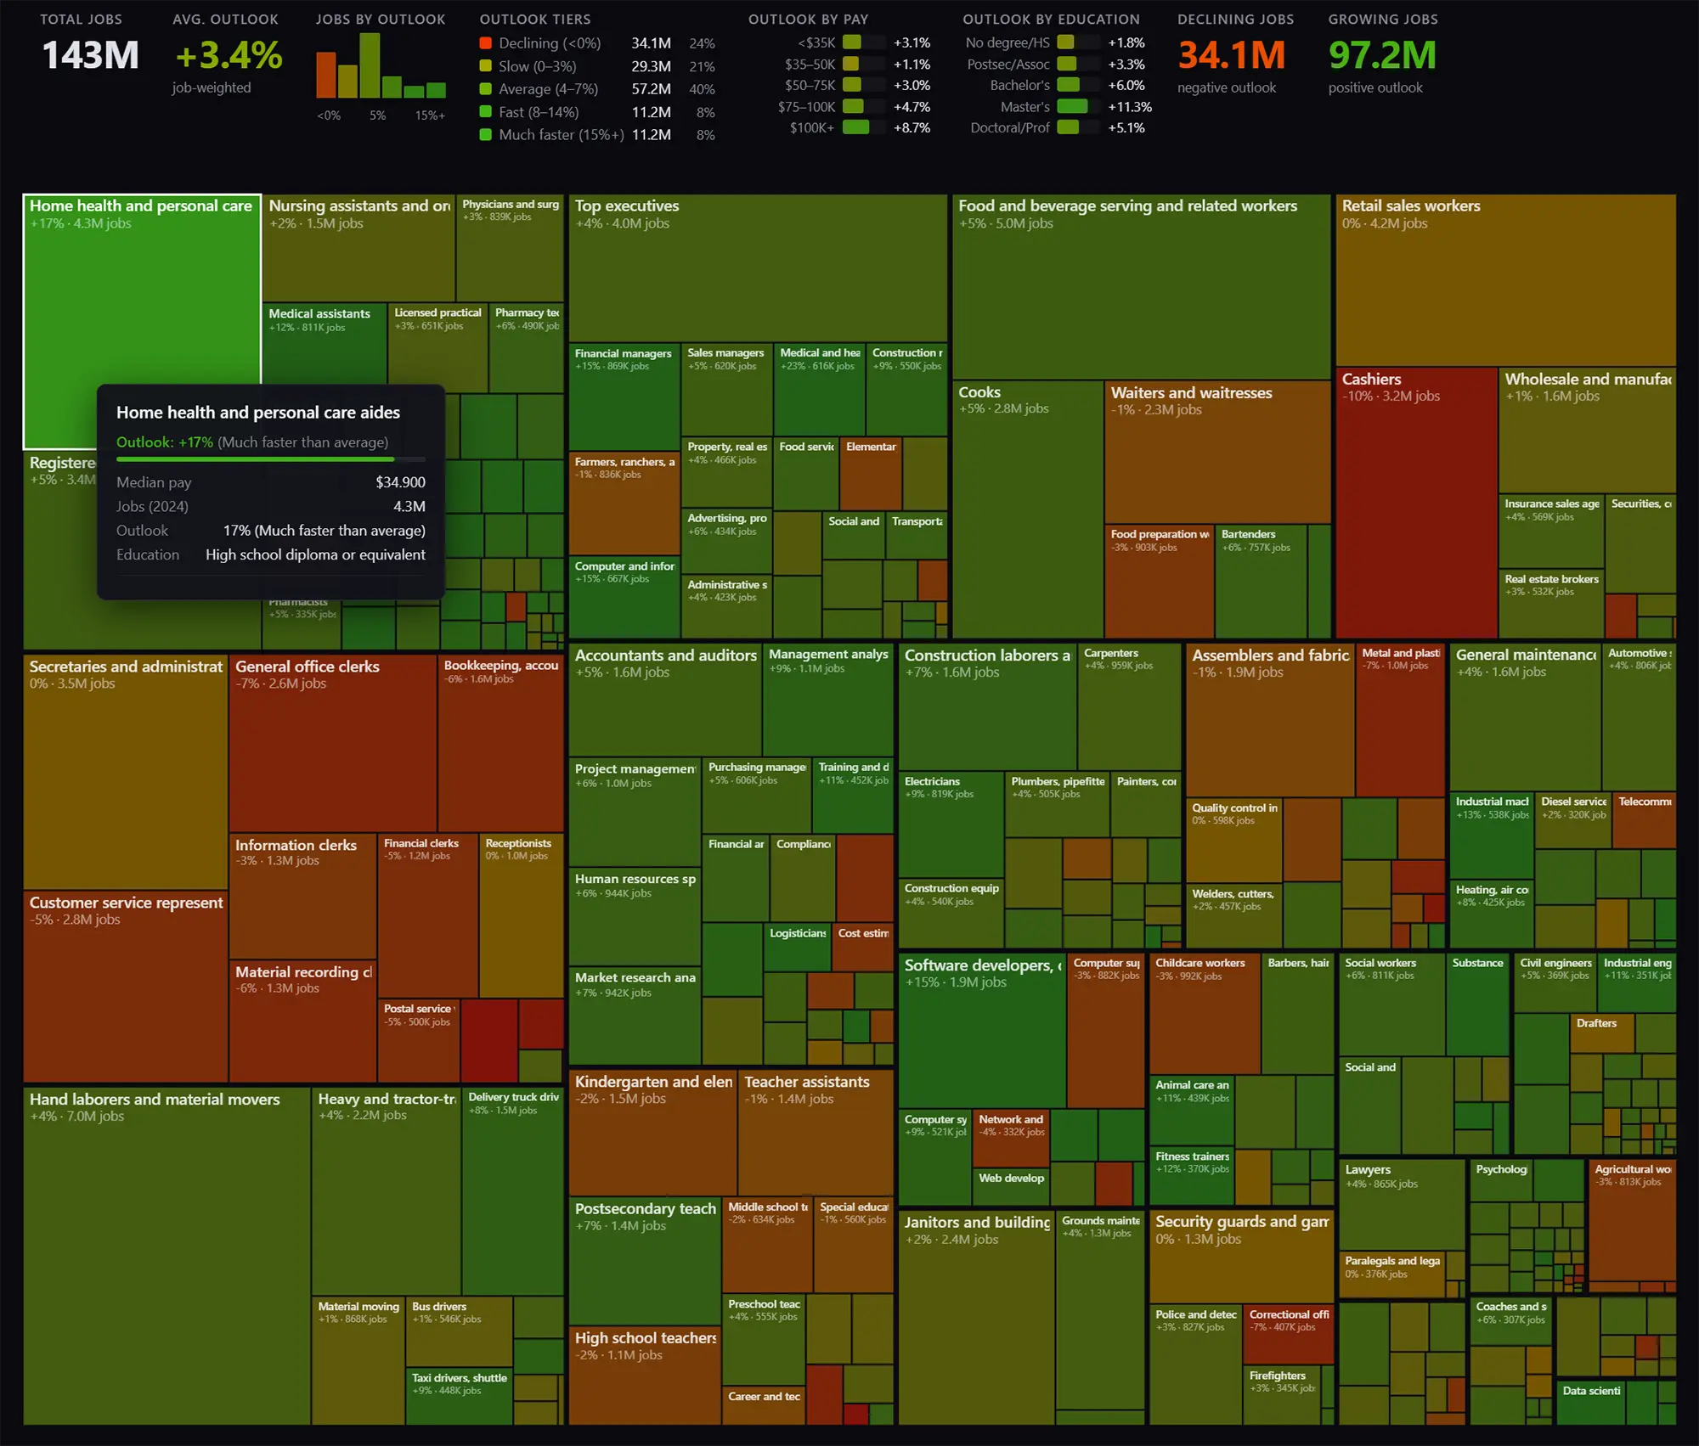Click the Cashiers treemap tile
This screenshot has height=1446, width=1699.
click(1415, 501)
